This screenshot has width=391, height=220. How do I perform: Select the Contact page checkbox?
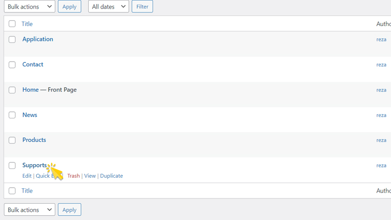[12, 65]
